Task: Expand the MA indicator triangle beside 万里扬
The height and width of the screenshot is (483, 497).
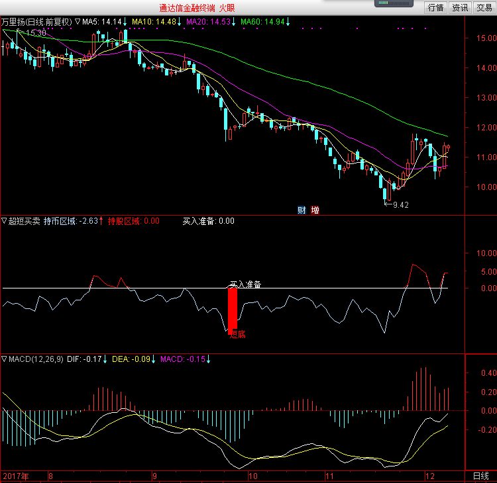Action: point(78,22)
